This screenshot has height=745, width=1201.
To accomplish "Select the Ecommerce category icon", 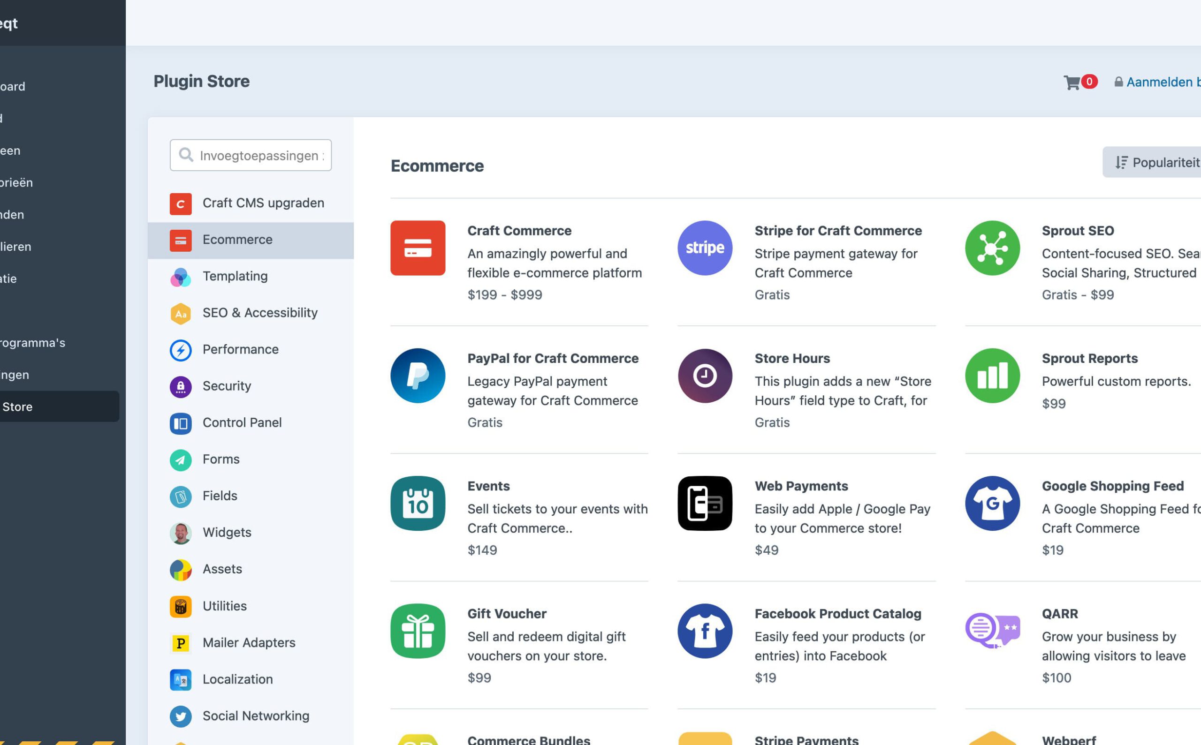I will [181, 241].
